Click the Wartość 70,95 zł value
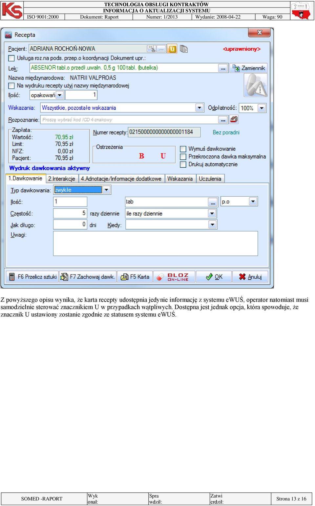Screen dimensions: 315x506 [x=64, y=137]
